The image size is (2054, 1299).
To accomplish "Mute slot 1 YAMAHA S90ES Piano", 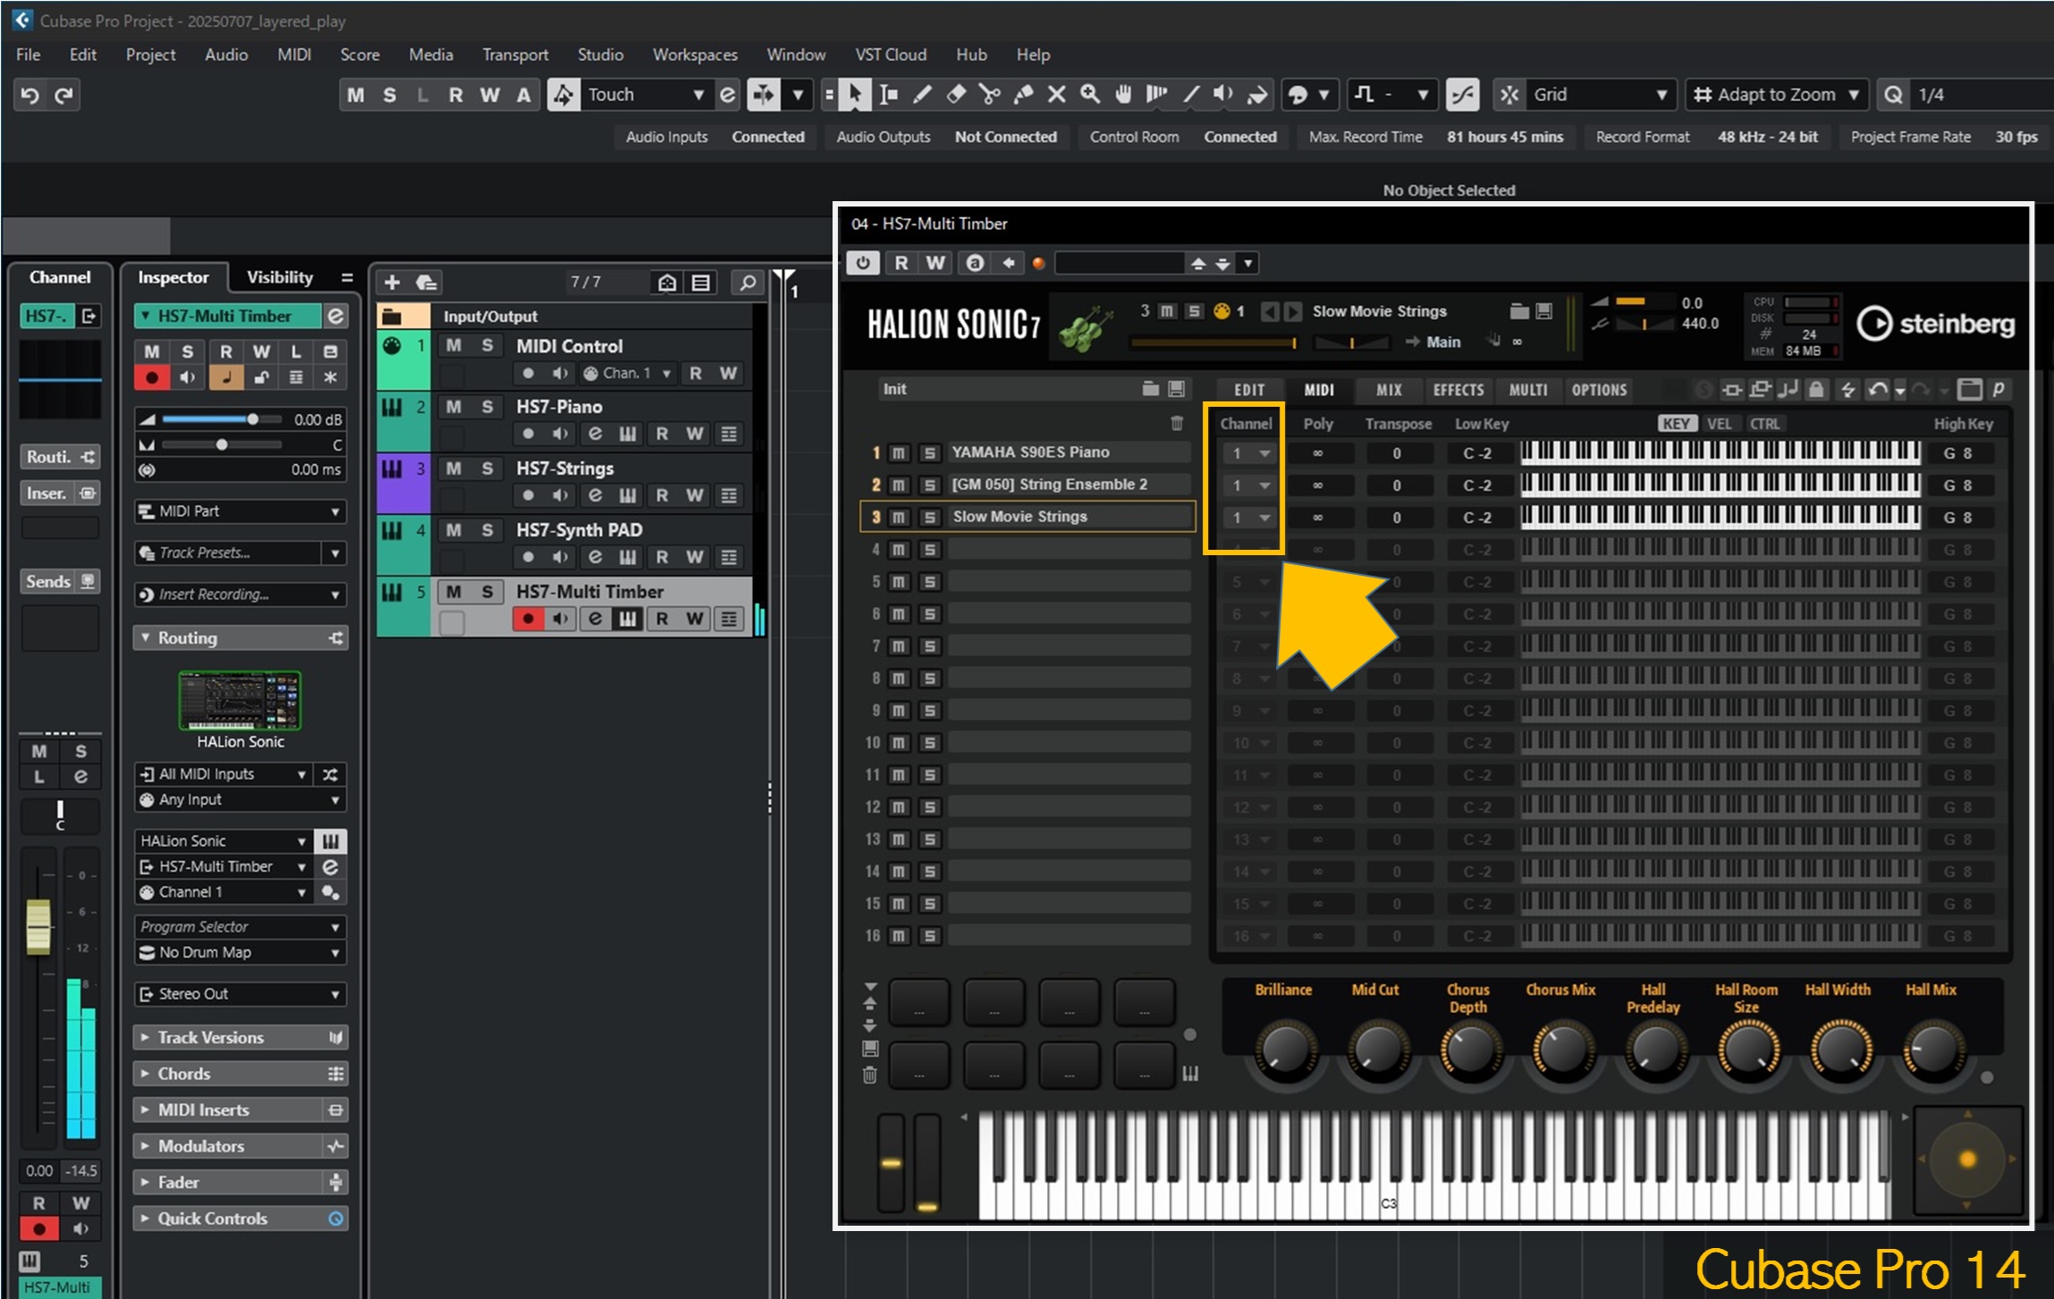I will click(899, 453).
